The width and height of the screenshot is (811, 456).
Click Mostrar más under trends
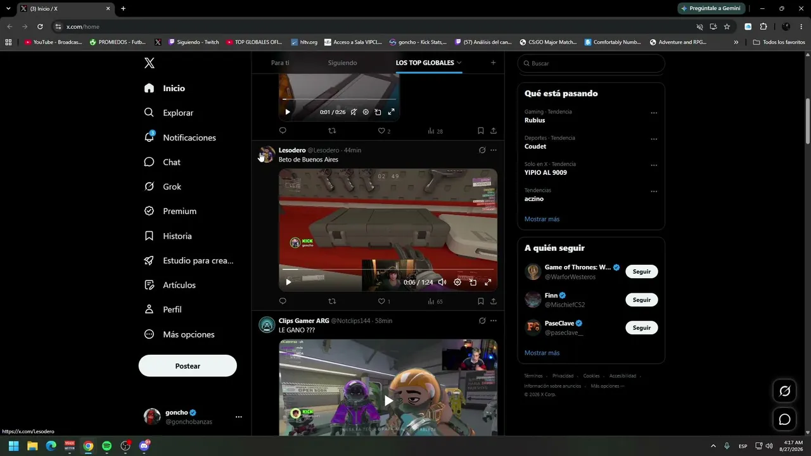coord(542,219)
